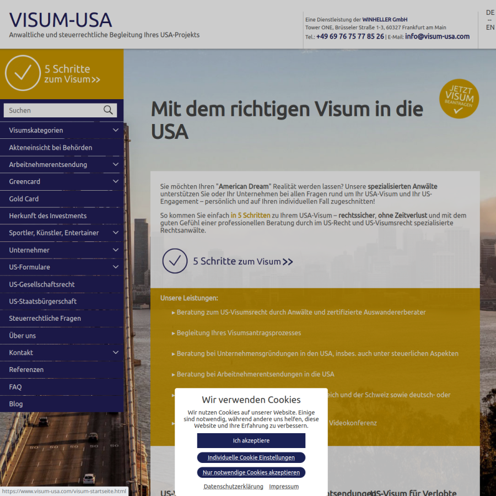This screenshot has height=496, width=496.
Task: Open the Impressum link
Action: (x=284, y=487)
